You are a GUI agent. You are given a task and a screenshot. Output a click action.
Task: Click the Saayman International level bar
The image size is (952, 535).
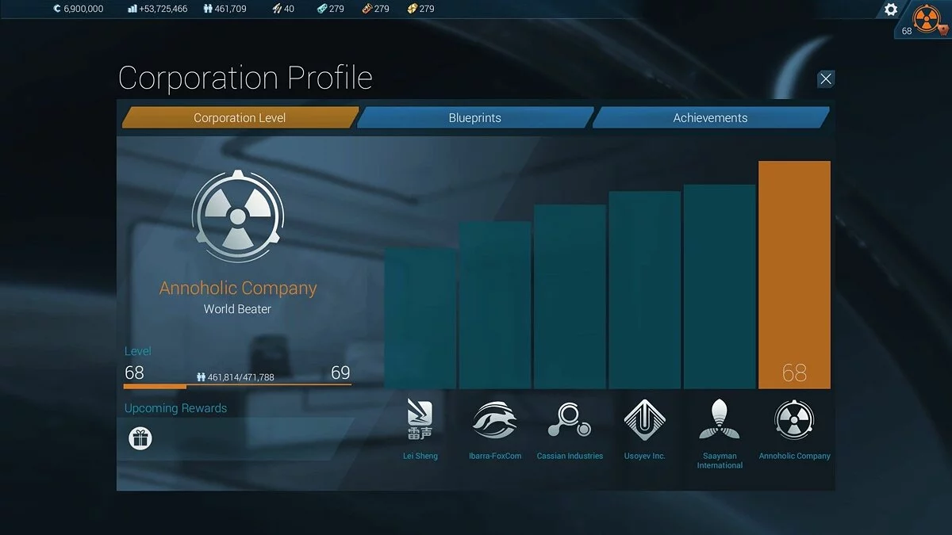click(x=720, y=287)
